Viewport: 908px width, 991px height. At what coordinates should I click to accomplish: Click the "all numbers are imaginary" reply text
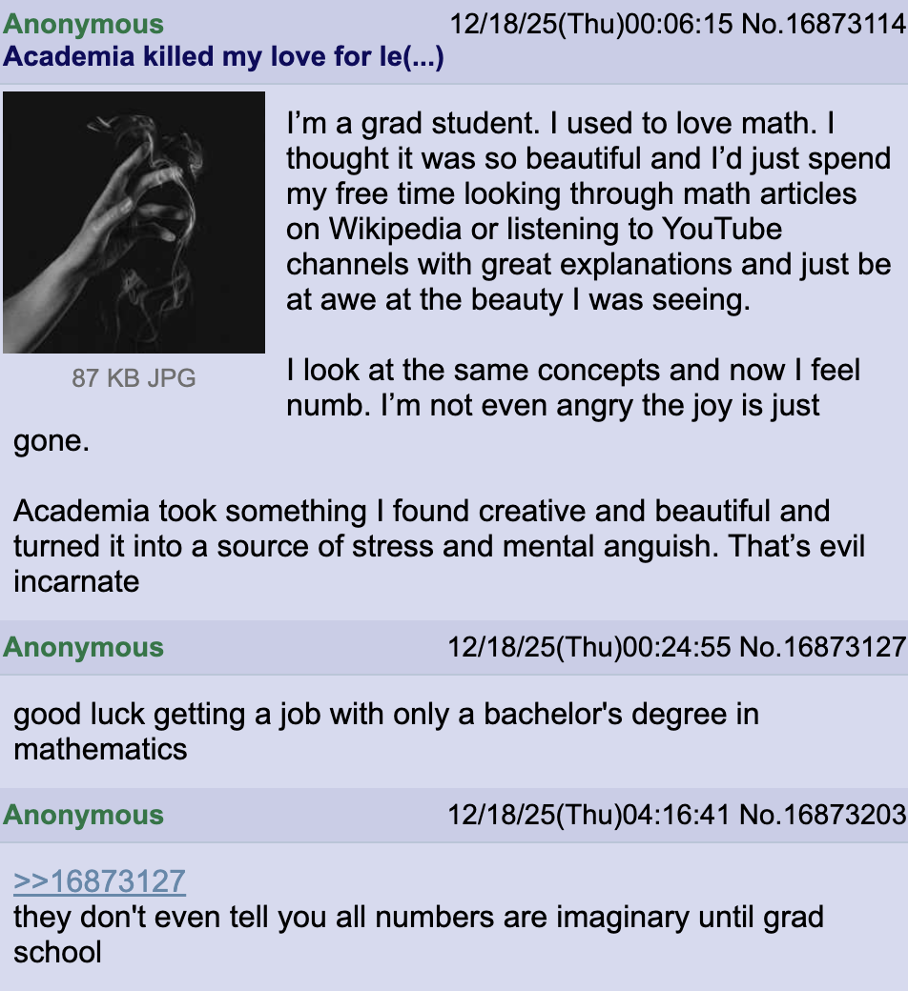[x=418, y=935]
